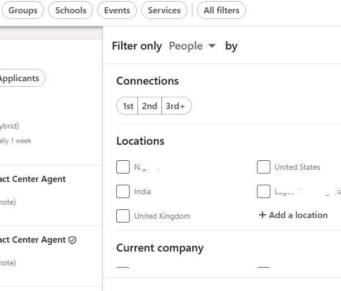This screenshot has height=291, width=341.
Task: Tick the checkbox below United States
Action: [x=264, y=191]
